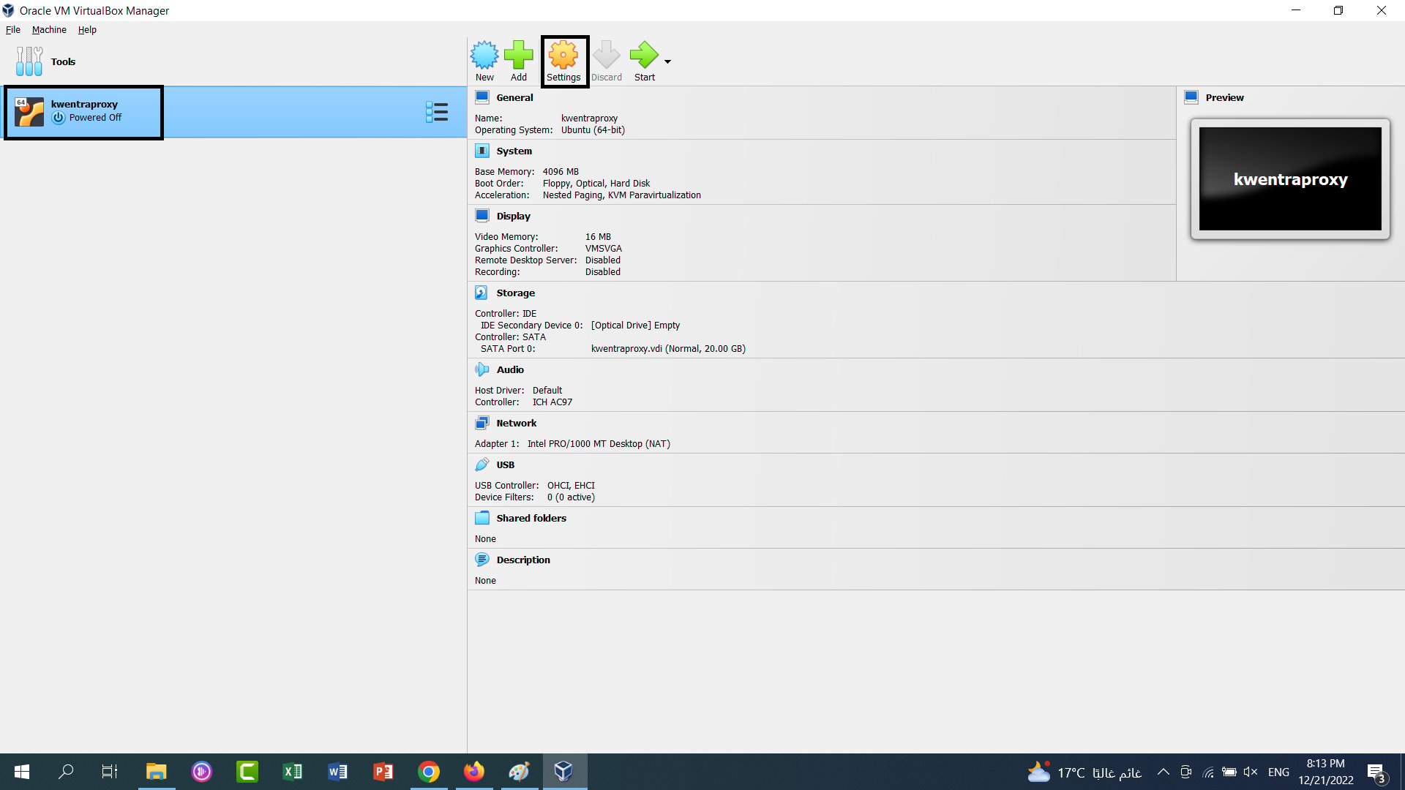Image resolution: width=1405 pixels, height=790 pixels.
Task: Click the USB section icon
Action: tap(482, 464)
